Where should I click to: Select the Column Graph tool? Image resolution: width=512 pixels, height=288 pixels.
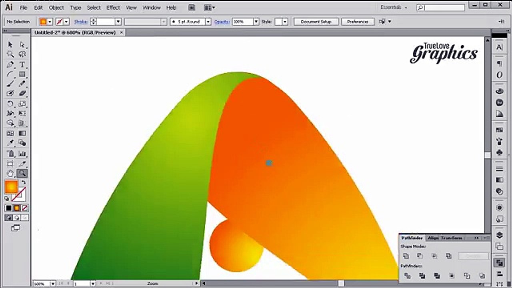[22, 154]
